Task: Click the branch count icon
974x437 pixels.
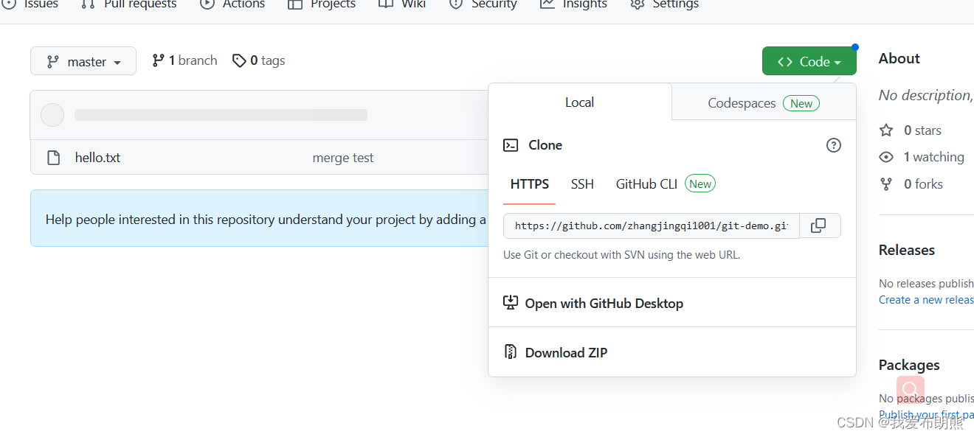Action: coord(158,60)
